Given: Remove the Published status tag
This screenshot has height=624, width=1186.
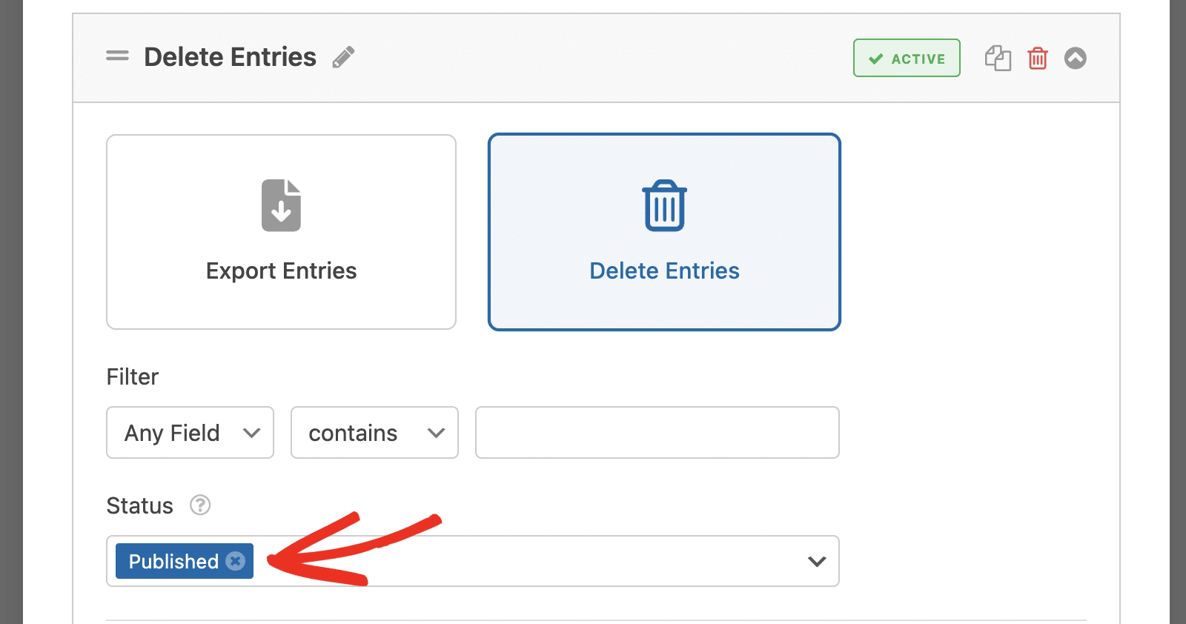Looking at the screenshot, I should tap(236, 561).
